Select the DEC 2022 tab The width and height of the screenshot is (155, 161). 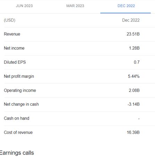[x=126, y=6]
